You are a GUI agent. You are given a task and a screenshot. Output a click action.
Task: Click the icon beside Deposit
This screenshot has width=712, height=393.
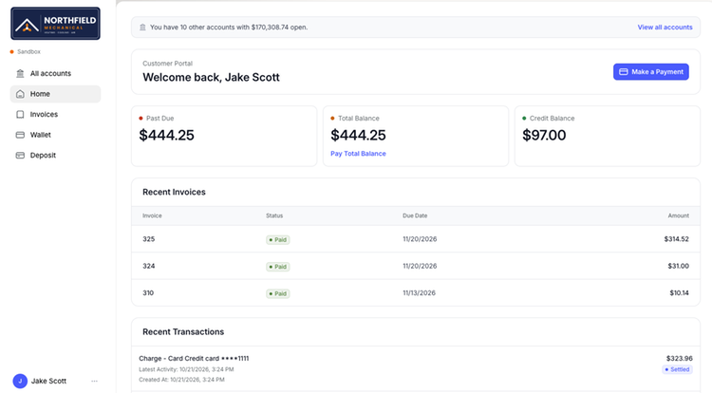(x=20, y=155)
